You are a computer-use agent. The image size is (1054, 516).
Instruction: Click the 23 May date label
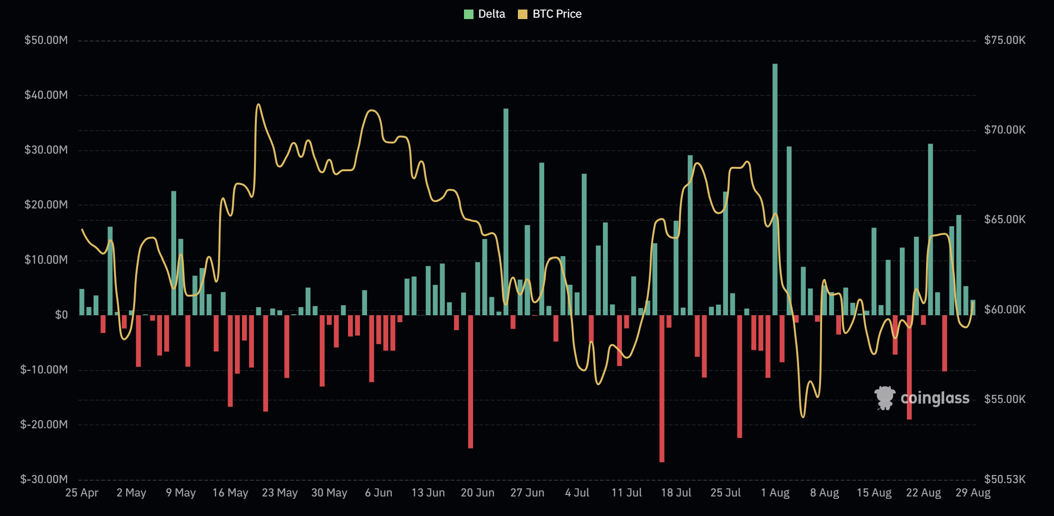[280, 493]
